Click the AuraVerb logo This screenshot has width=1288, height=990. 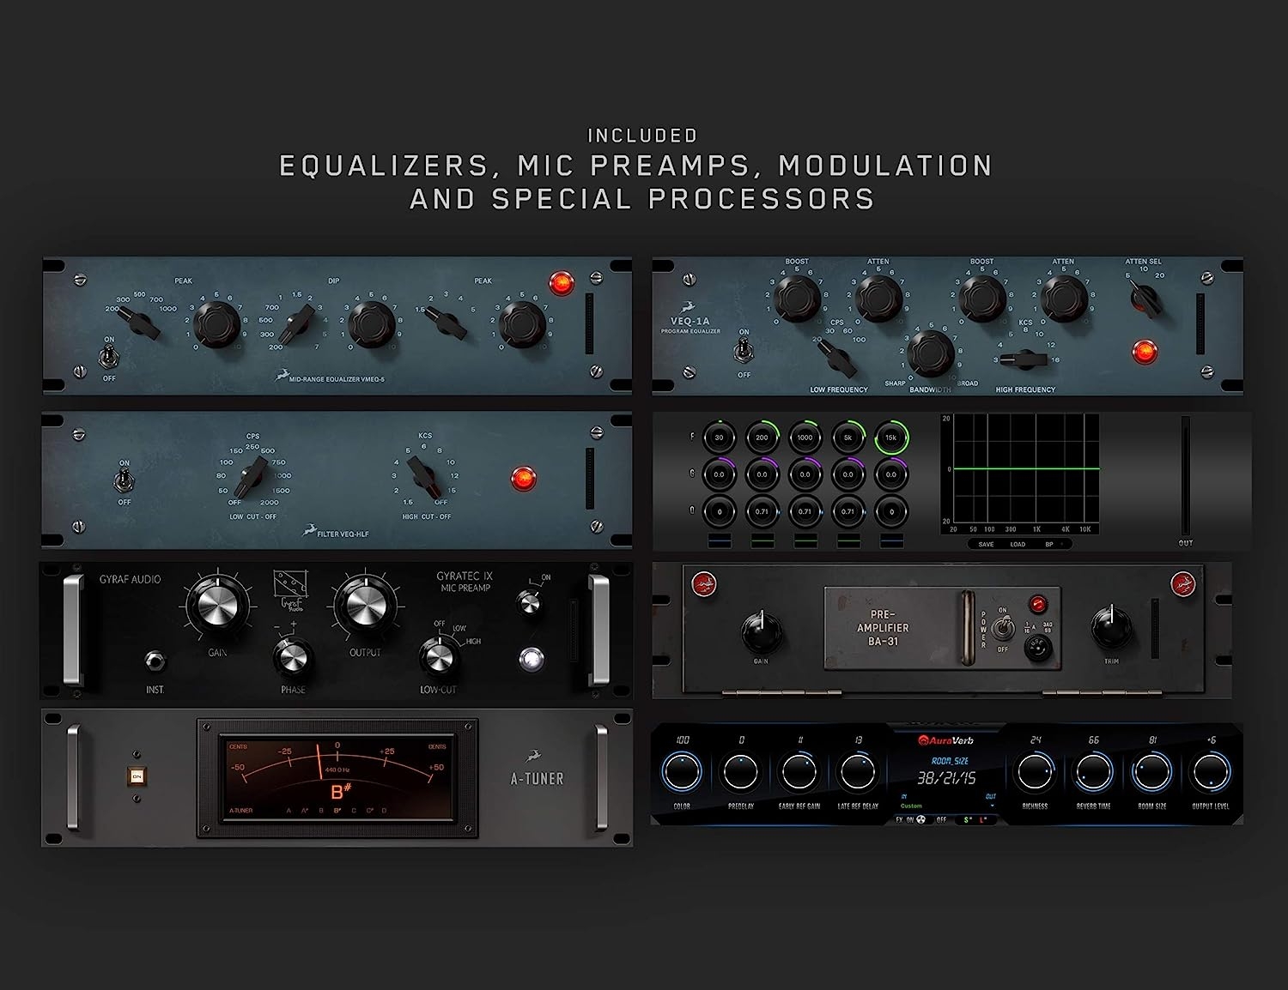click(945, 740)
